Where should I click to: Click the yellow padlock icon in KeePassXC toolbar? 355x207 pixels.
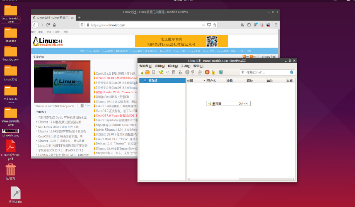click(x=213, y=72)
